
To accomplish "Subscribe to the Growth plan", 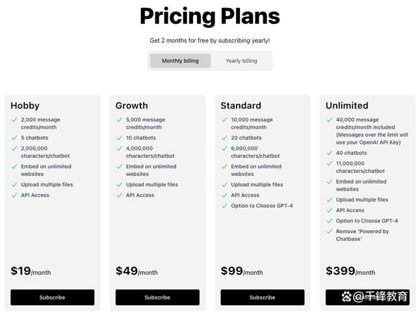I will click(x=157, y=297).
